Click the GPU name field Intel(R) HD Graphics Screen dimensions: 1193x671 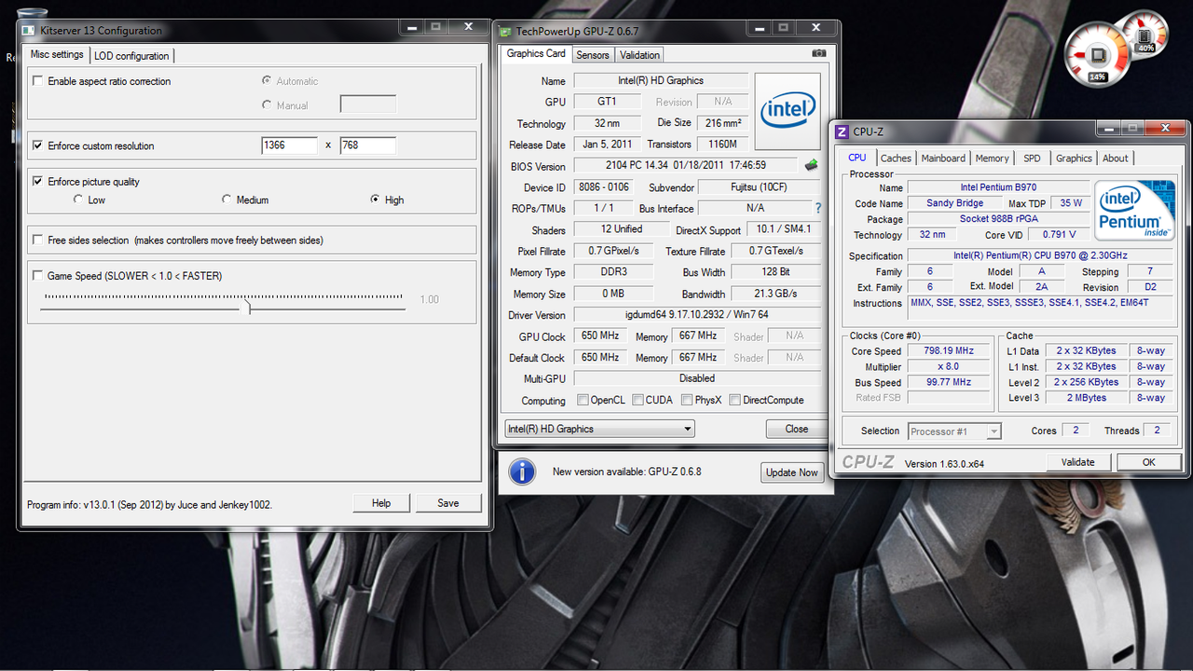661,80
